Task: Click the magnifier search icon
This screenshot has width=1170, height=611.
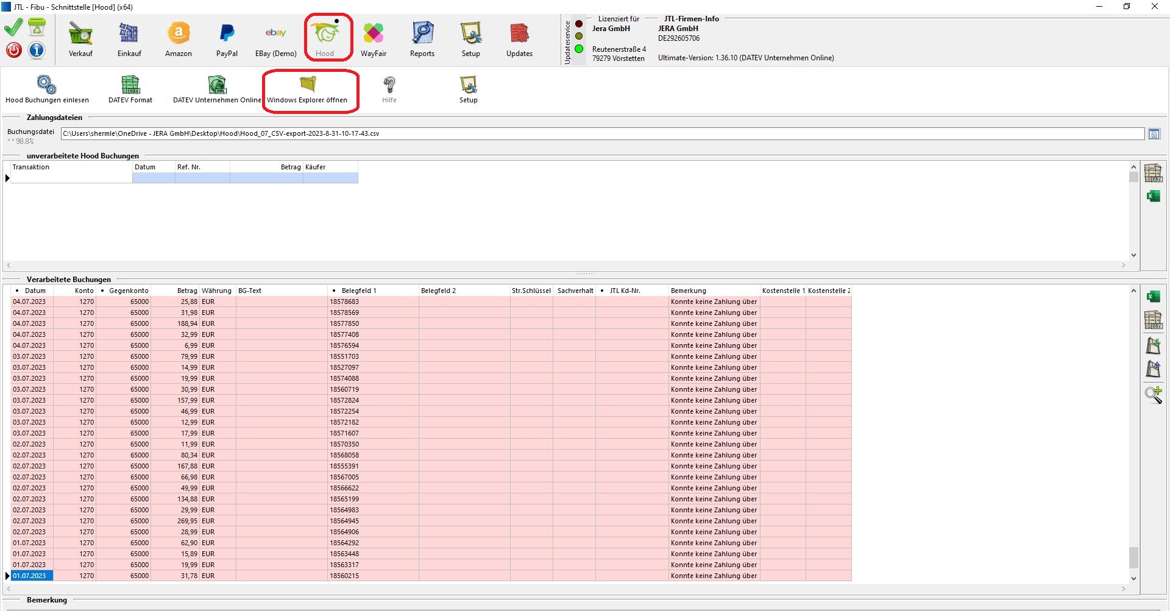Action: (1153, 395)
